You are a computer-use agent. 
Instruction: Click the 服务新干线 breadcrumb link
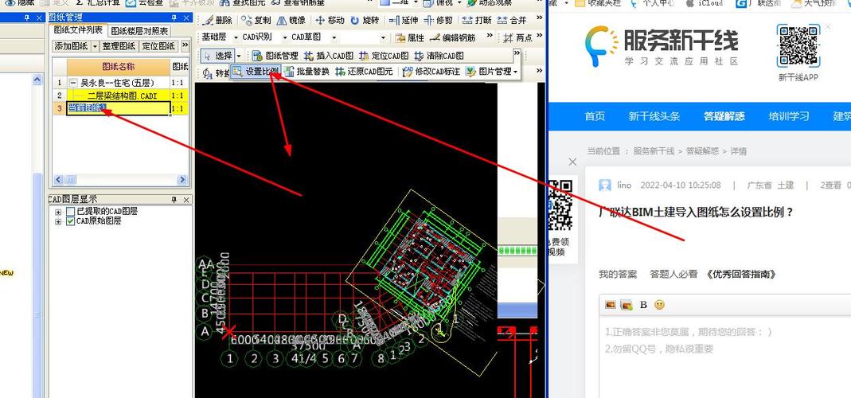point(654,151)
